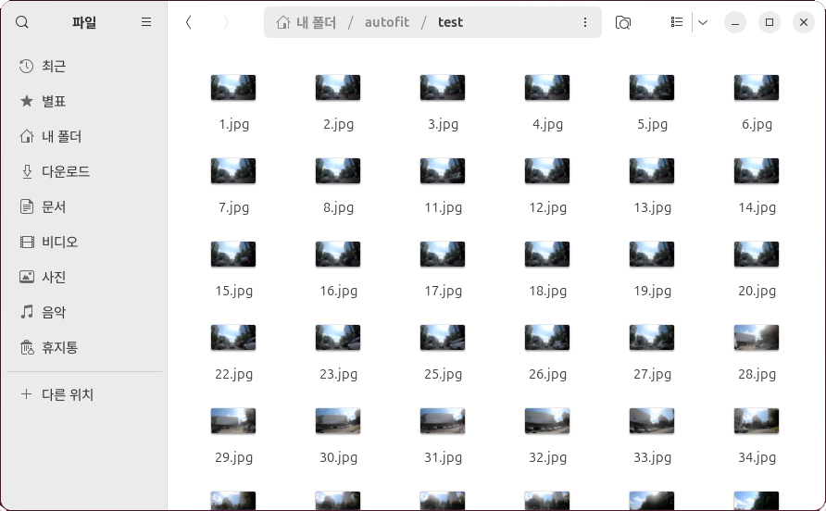Select the 2.jpg thumbnail
This screenshot has width=826, height=511.
pyautogui.click(x=338, y=87)
